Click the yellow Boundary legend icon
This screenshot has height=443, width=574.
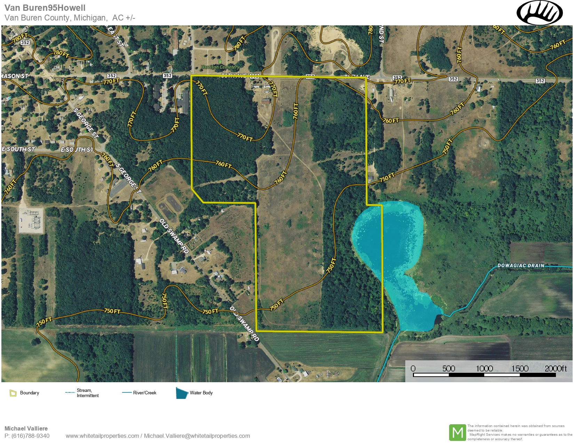tap(13, 393)
